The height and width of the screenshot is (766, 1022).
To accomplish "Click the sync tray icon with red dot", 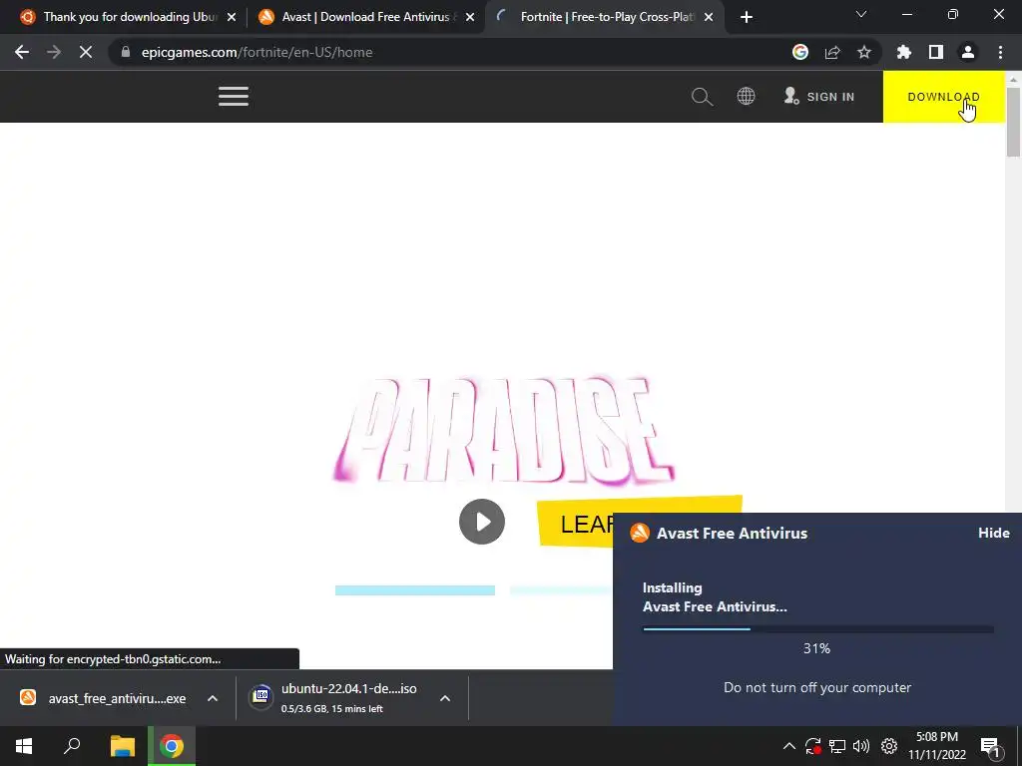I will 812,746.
